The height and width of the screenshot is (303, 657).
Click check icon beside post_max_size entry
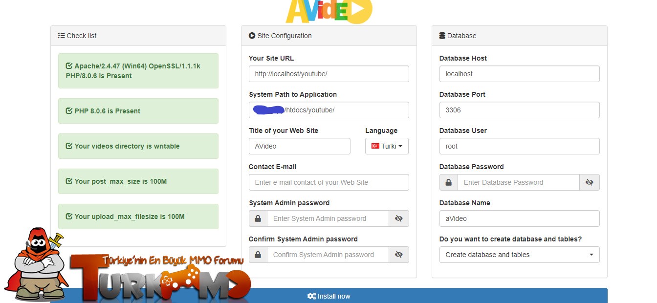(69, 181)
